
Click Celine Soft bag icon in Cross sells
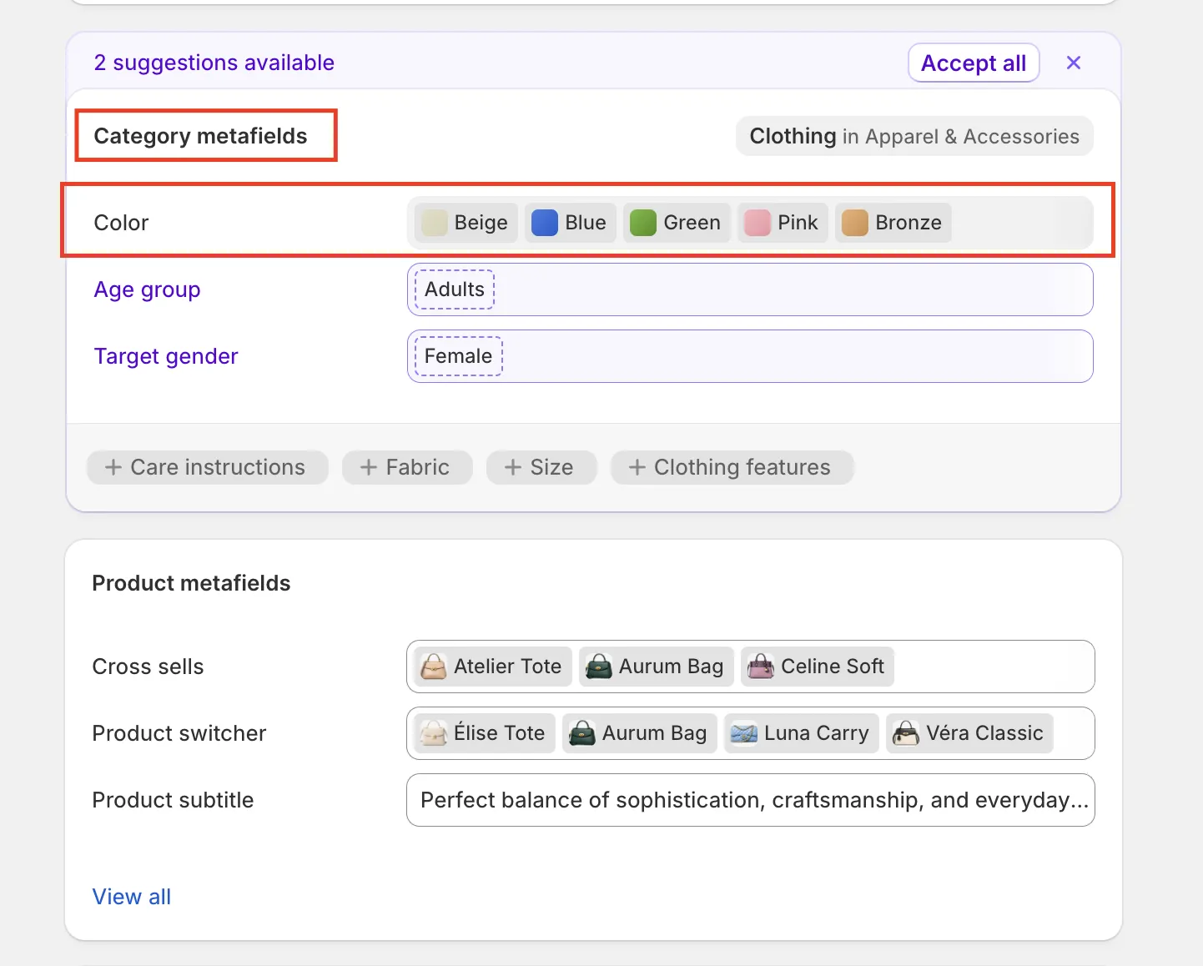[761, 667]
